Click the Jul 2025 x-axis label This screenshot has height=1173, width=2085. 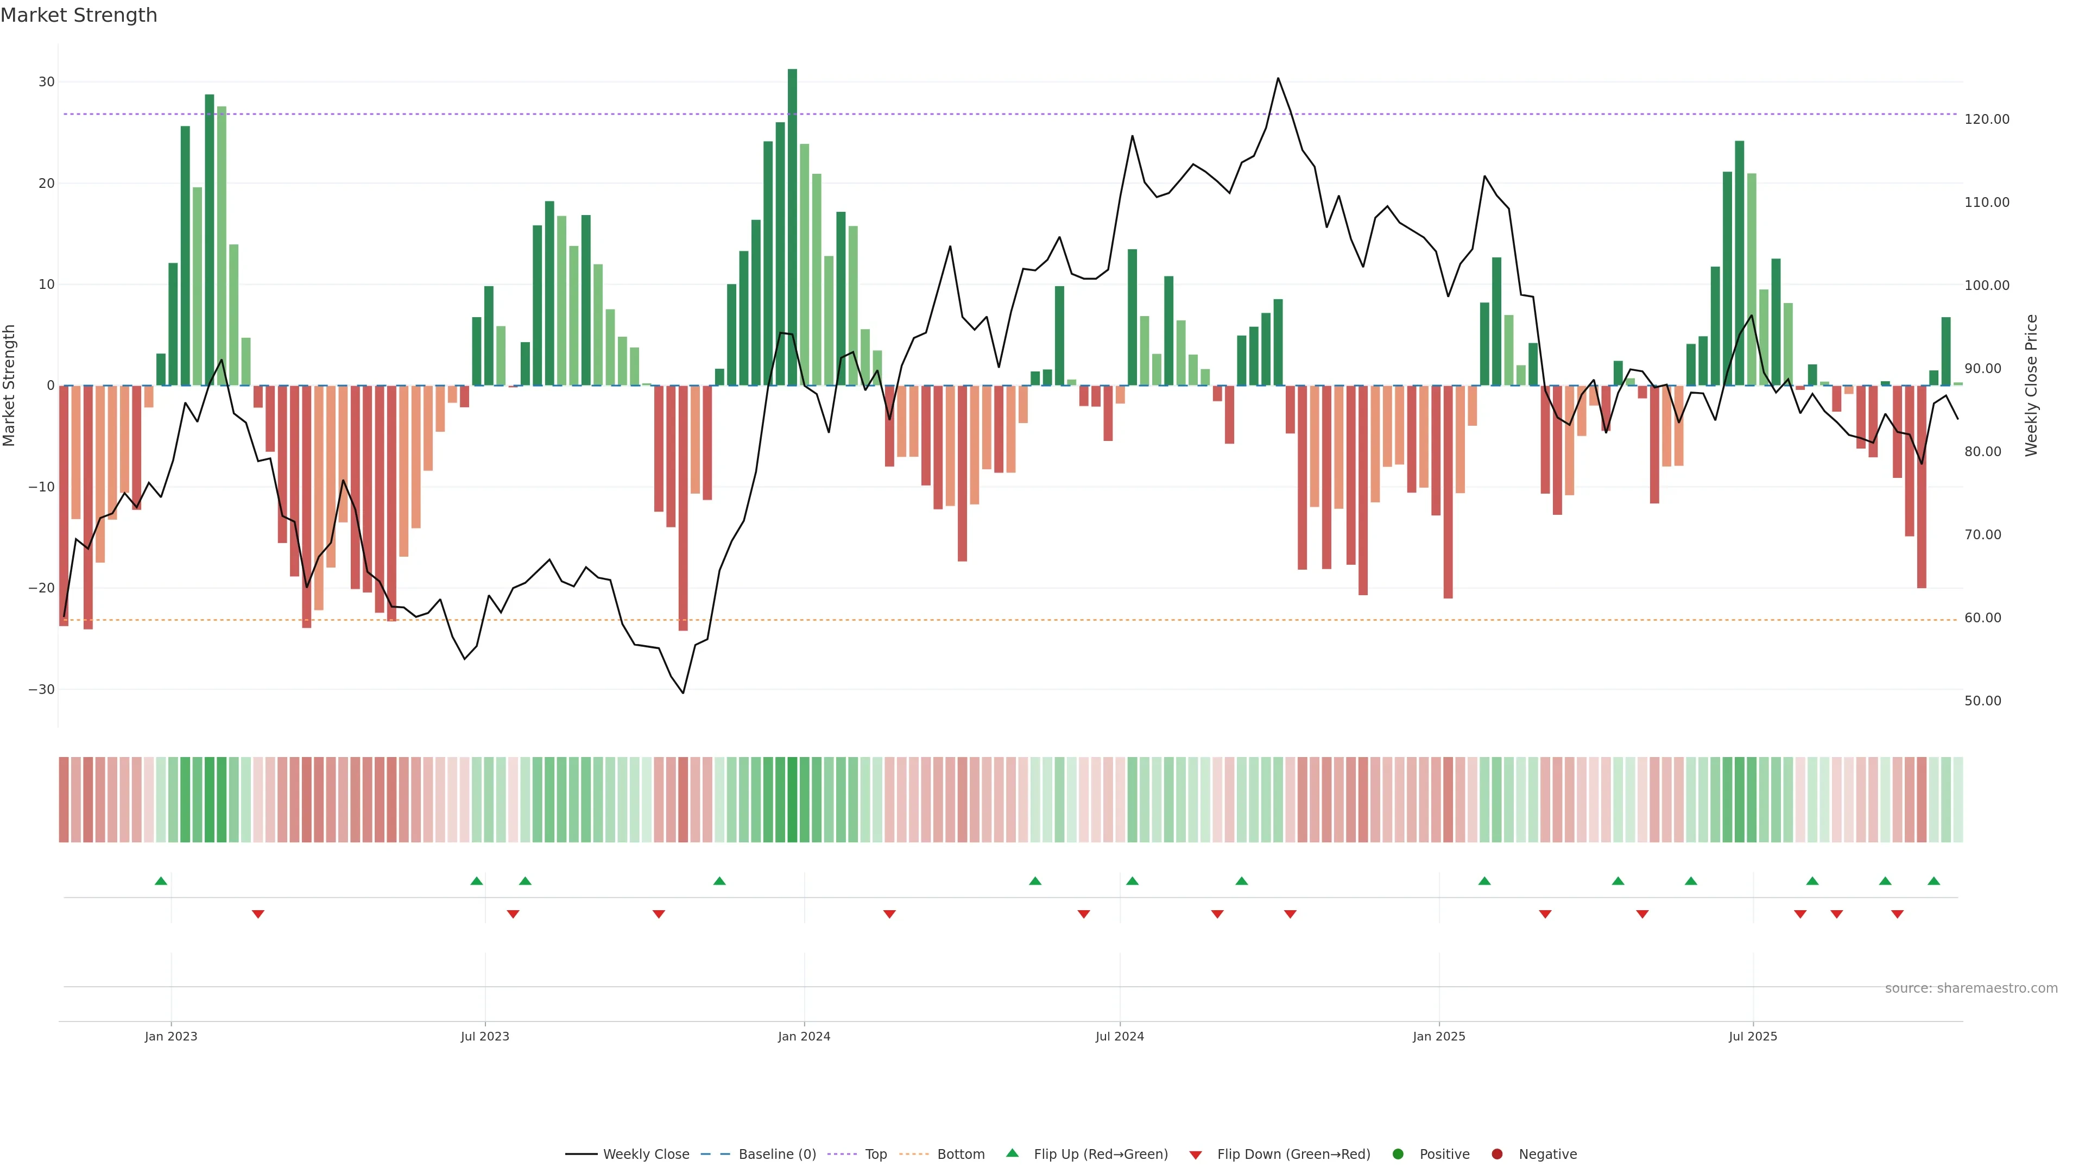[x=1752, y=1036]
